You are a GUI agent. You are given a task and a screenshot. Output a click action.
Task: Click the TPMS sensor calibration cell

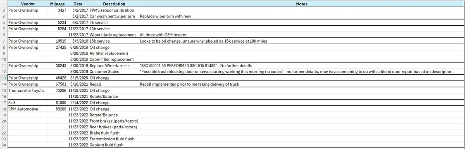[x=114, y=10]
